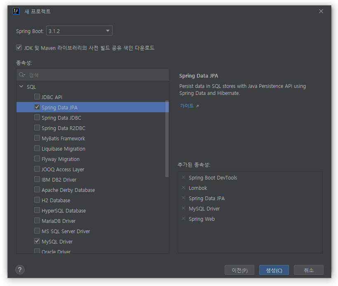The width and height of the screenshot is (338, 286).
Task: Uncheck the MySQL Driver checkbox
Action: (x=37, y=241)
